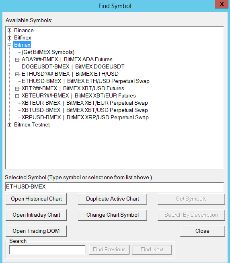
Task: Click Change Chart Symbol button
Action: tap(113, 215)
